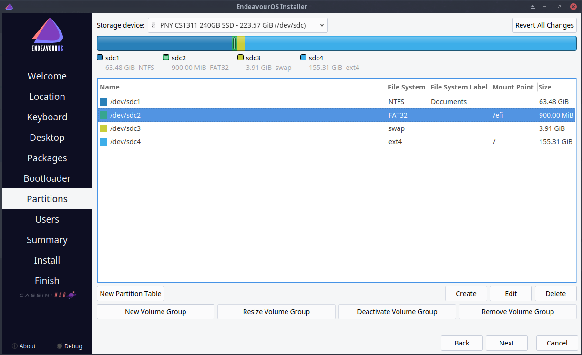Go to the Packages step

[x=47, y=158]
